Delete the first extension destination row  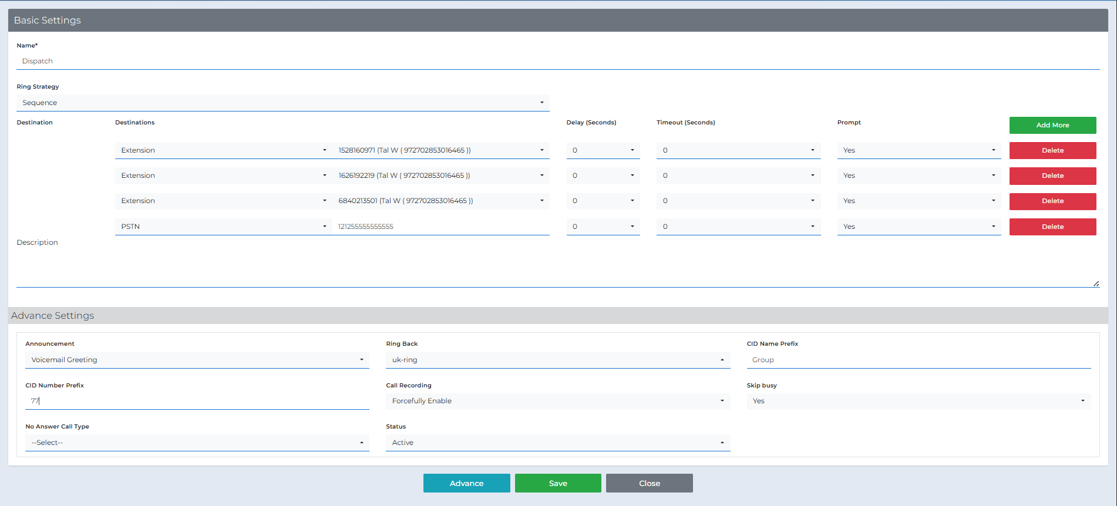tap(1052, 150)
